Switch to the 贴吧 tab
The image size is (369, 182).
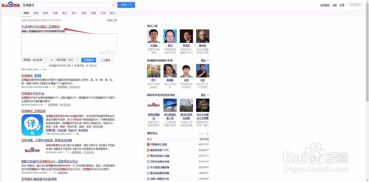coord(45,13)
